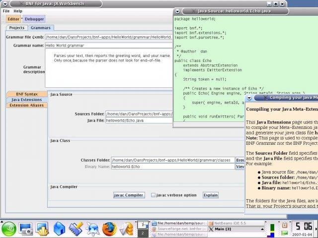Switch to NetBeans IDE 5.5 taskbar entry
This screenshot has height=238, width=318.
coord(237,223)
